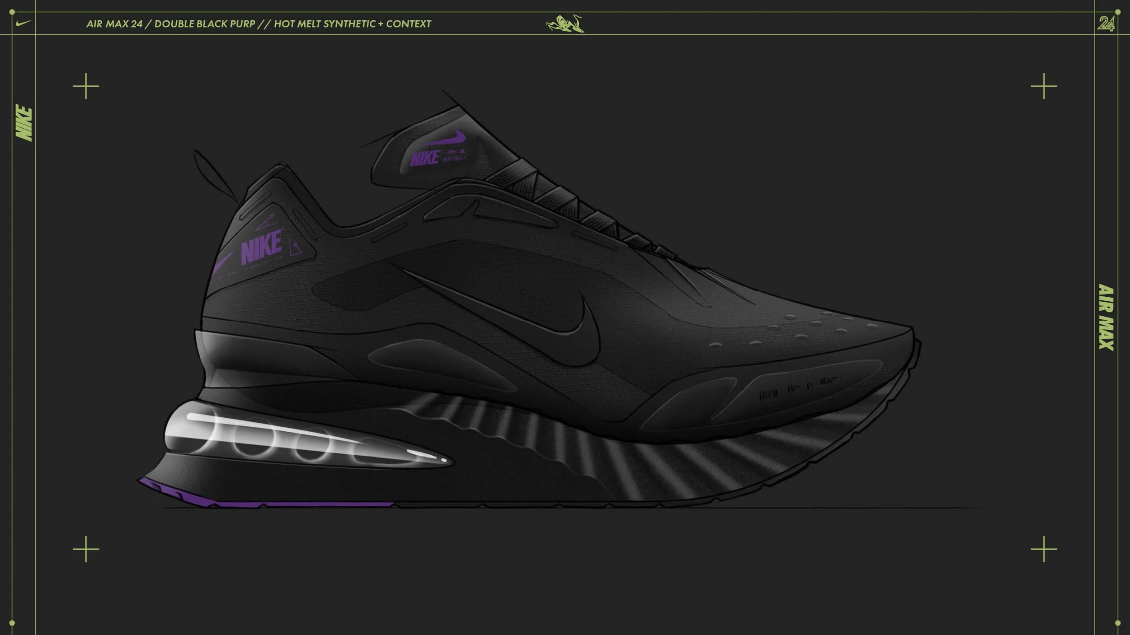Click the header text 'AIR MAX 24 / DOUBLE BLACK PURP'
1130x635 pixels.
171,24
